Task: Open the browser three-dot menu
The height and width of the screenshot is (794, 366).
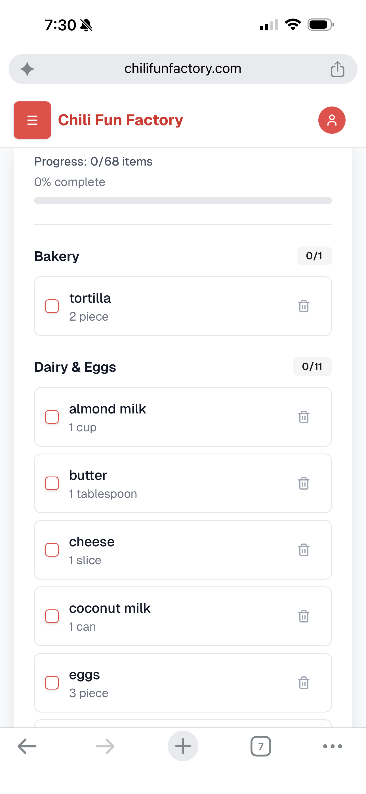Action: click(x=332, y=746)
